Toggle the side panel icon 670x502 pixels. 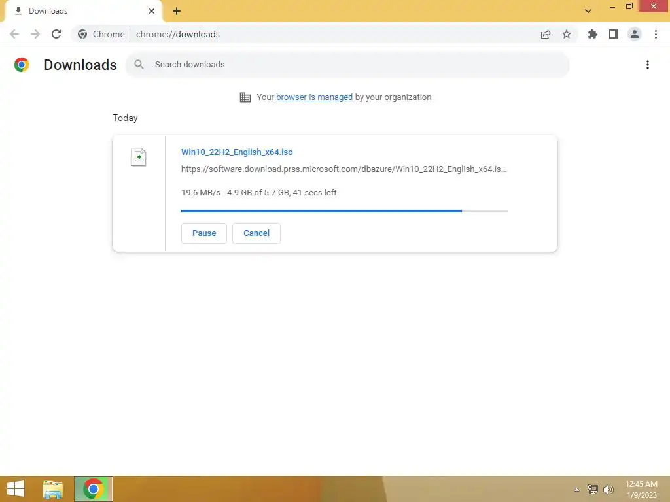(x=613, y=34)
